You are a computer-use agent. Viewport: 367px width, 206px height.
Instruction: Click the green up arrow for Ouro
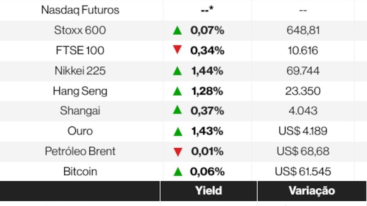(177, 131)
